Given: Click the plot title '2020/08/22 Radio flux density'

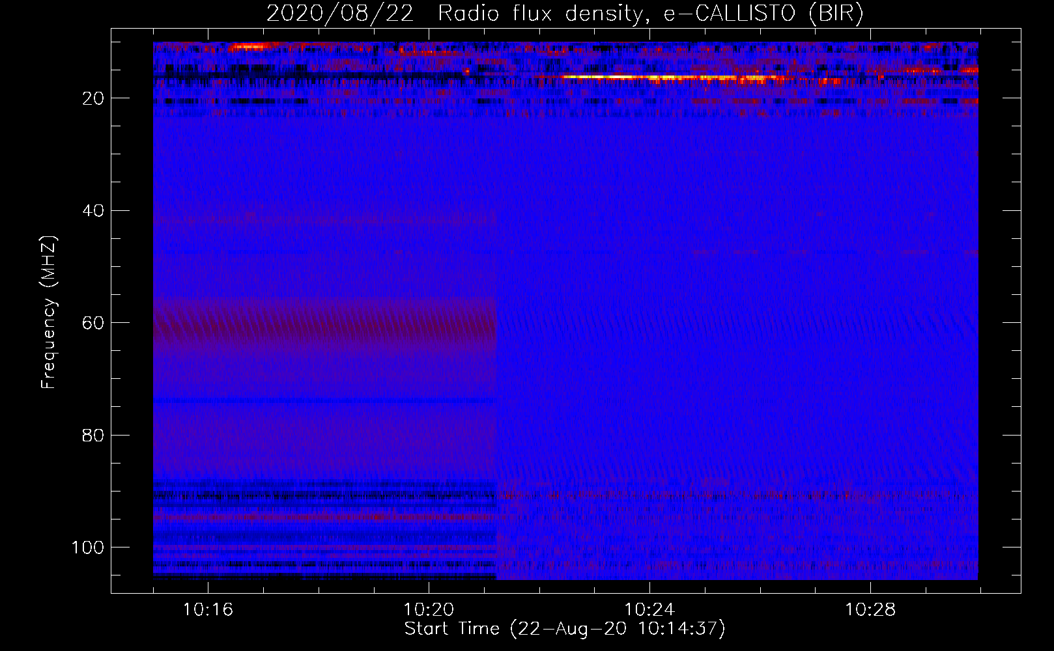Looking at the screenshot, I should [565, 14].
